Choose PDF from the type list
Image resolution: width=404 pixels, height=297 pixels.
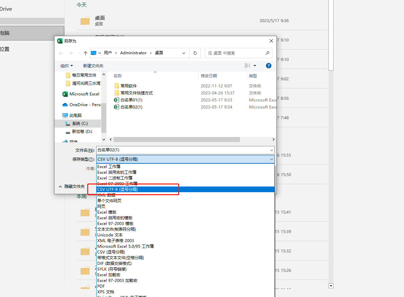[x=185, y=286]
